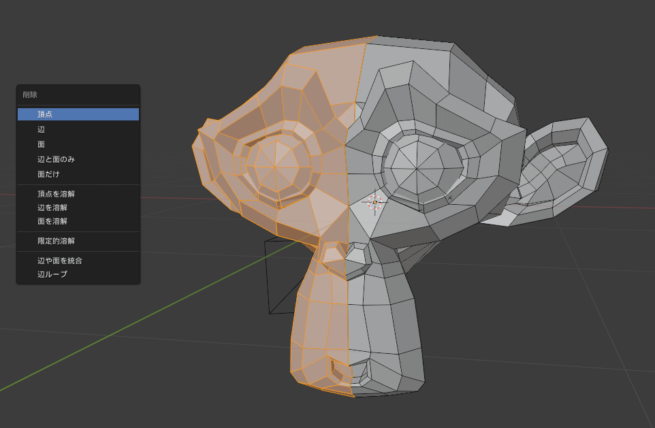
Task: Pick 面 in the delete menu
Action: (78, 144)
